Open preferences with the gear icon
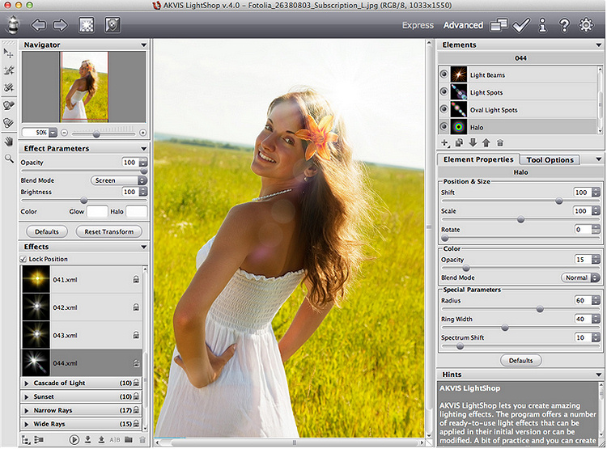The width and height of the screenshot is (607, 449). (x=586, y=25)
